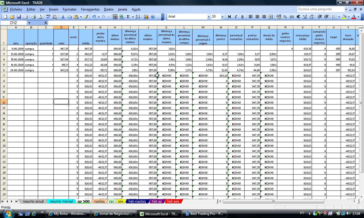The width and height of the screenshot is (364, 218).
Task: Activate the Format Painter brush
Action: click(86, 17)
